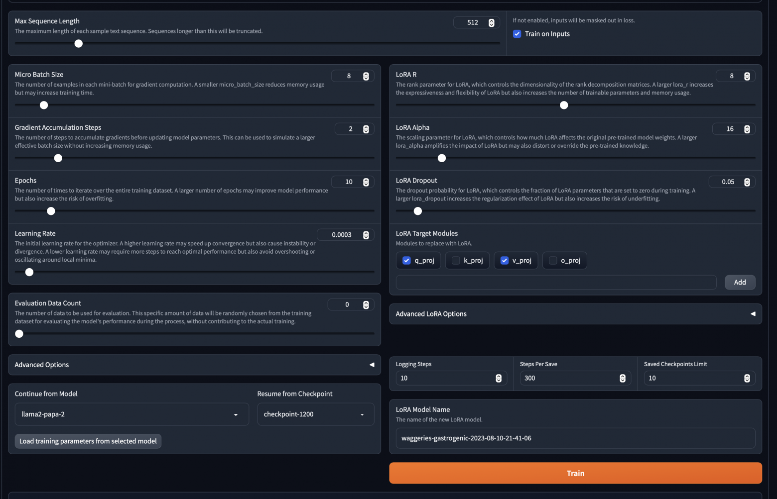
Task: Click the Learning Rate slider handle
Action: (29, 272)
